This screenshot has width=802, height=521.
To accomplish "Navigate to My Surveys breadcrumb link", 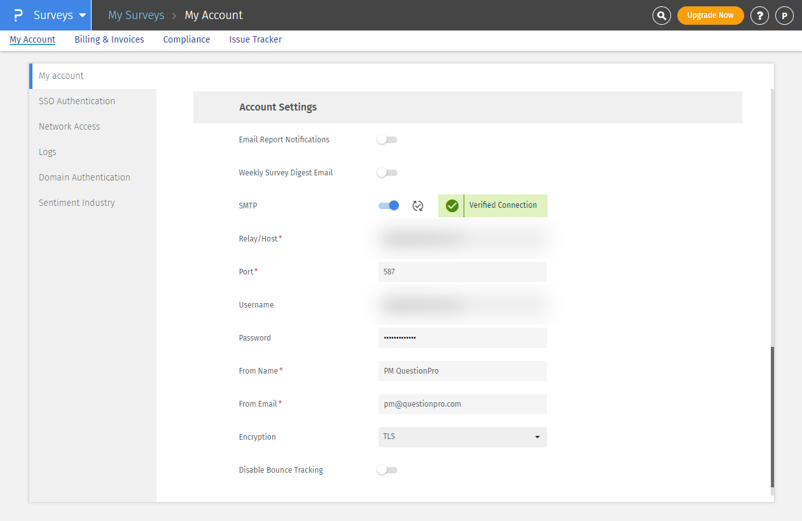I will click(x=136, y=15).
